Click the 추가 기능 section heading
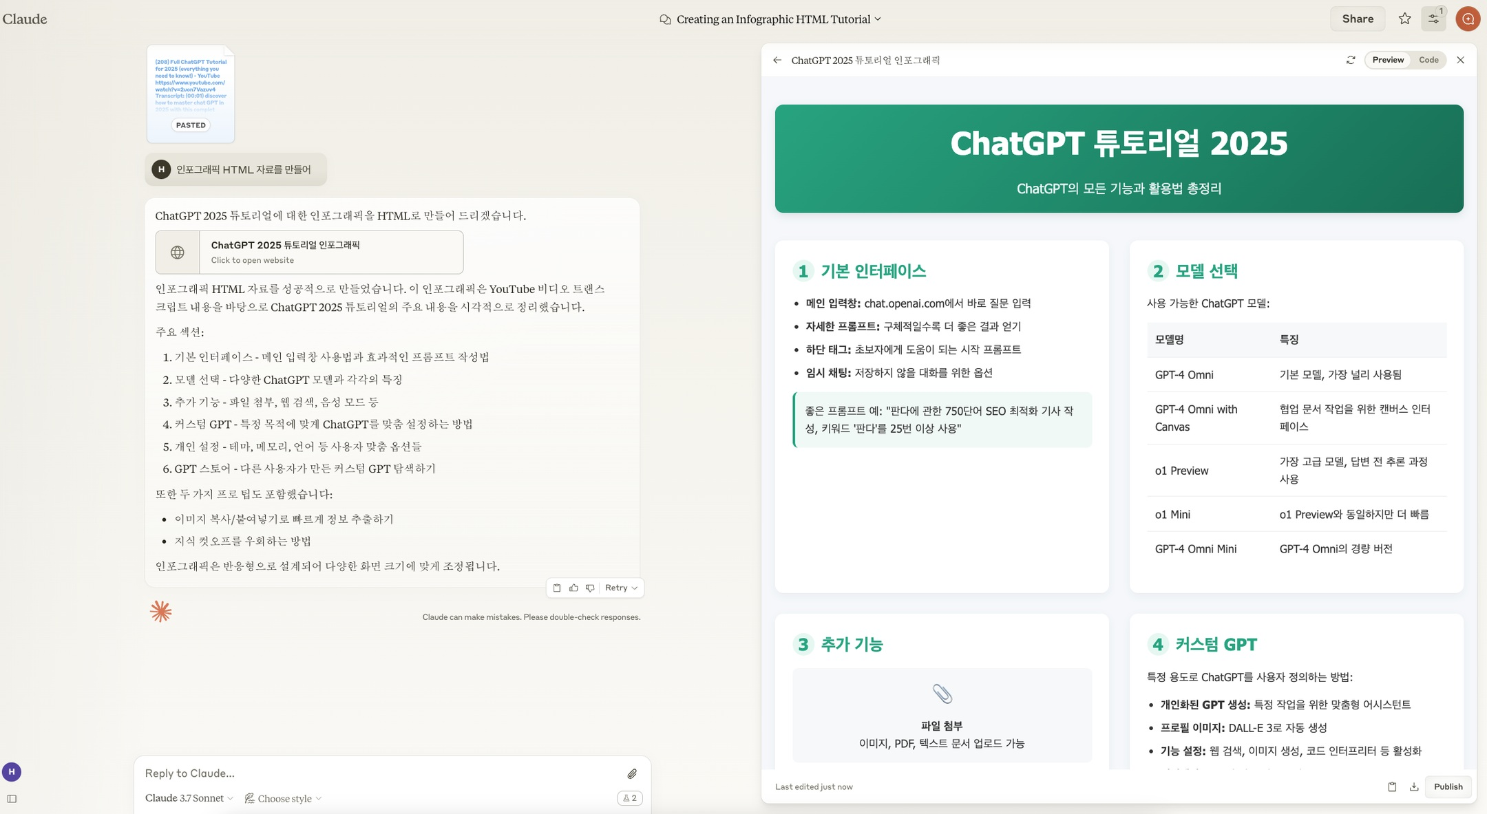 click(x=852, y=645)
